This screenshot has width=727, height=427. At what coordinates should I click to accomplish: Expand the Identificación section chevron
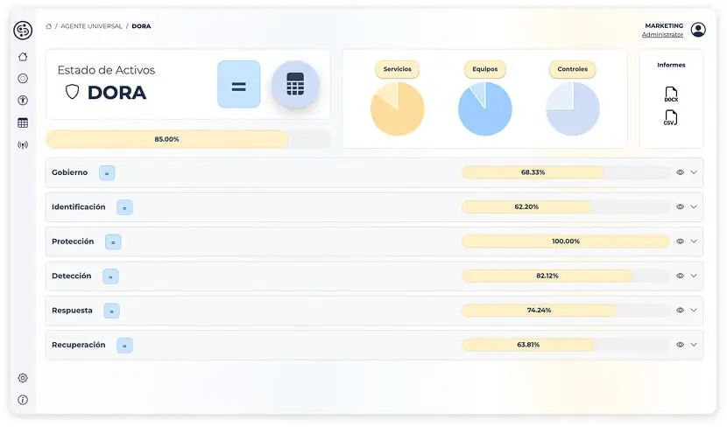pyautogui.click(x=694, y=207)
